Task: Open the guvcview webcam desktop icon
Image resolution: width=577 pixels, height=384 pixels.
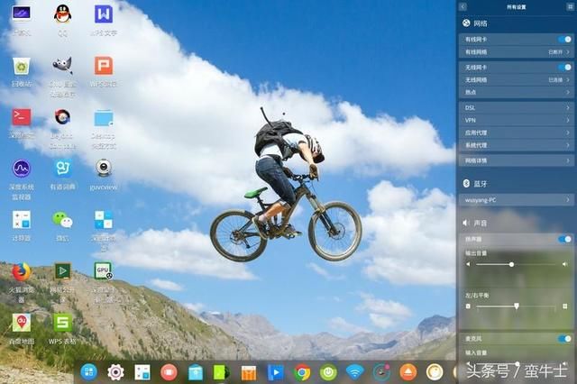Action: [x=104, y=169]
